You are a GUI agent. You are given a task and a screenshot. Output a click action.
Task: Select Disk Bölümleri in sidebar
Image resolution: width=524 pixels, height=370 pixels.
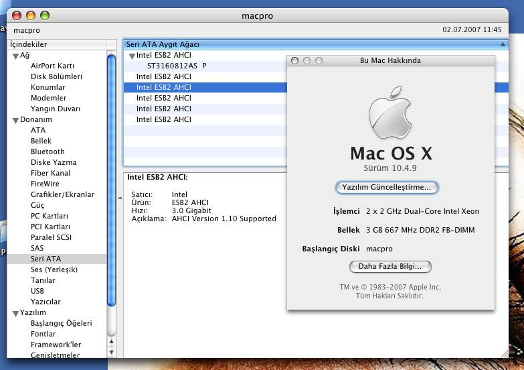coord(56,76)
